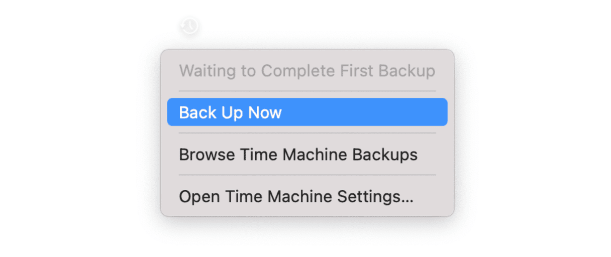Hit the backup clock icon above the menu

190,26
